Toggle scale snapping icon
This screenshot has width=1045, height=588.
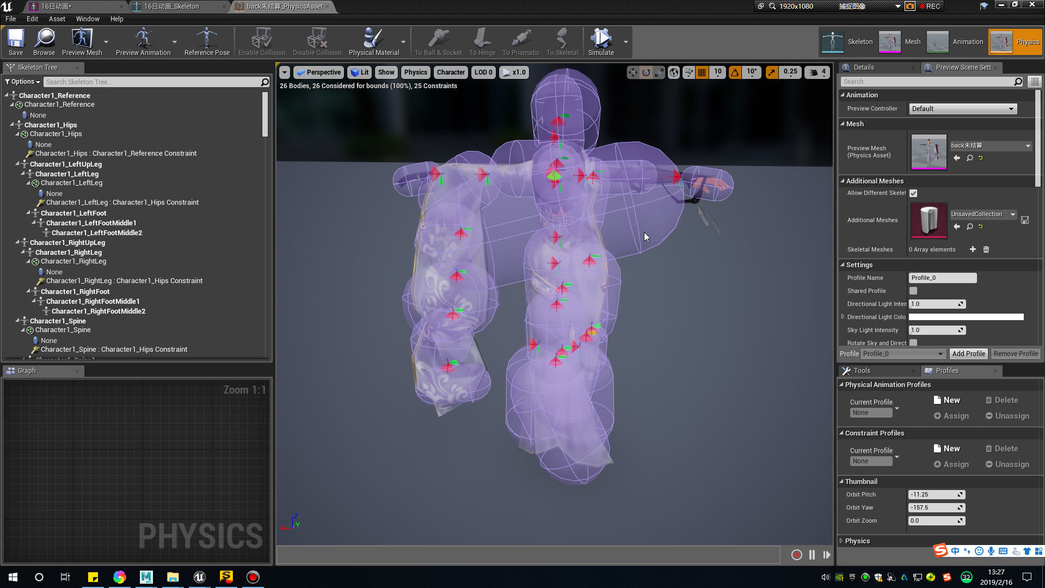772,72
